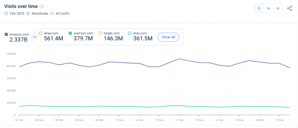Image resolution: width=298 pixels, height=128 pixels.
Task: Enable the ebay.com comparison checkbox
Action: coord(40,33)
